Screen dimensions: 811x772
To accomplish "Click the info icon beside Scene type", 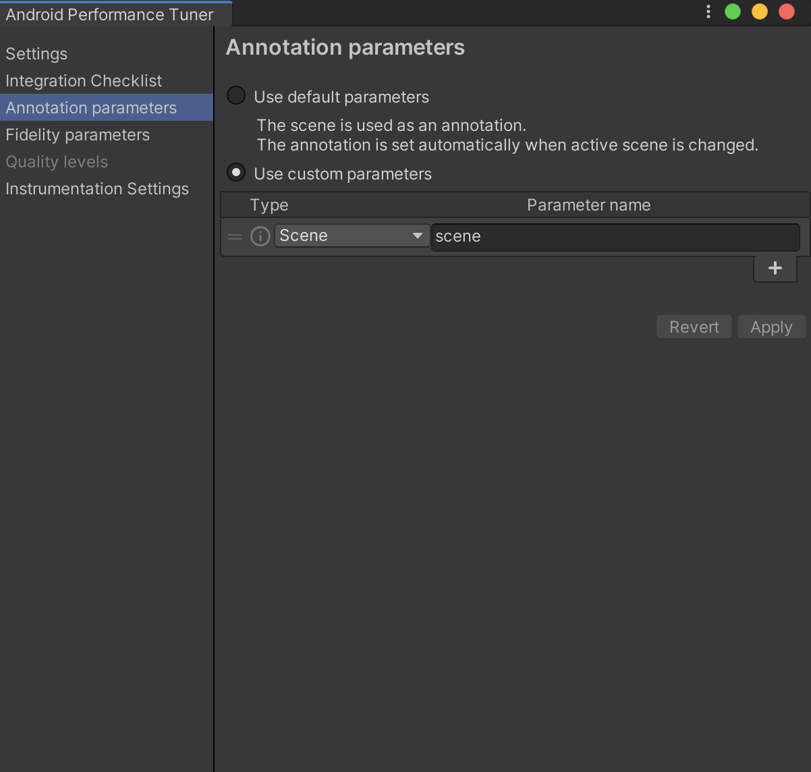I will 260,236.
